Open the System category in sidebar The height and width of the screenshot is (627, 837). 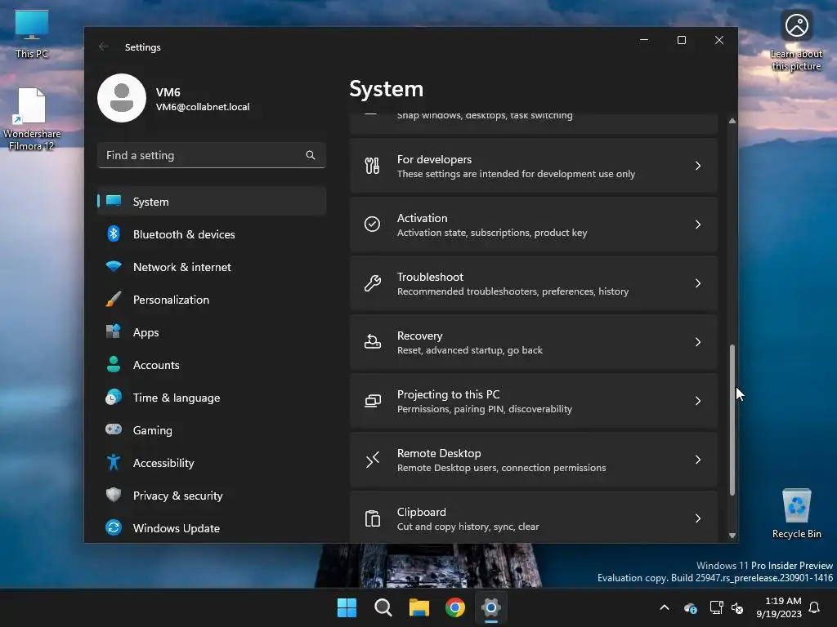212,201
